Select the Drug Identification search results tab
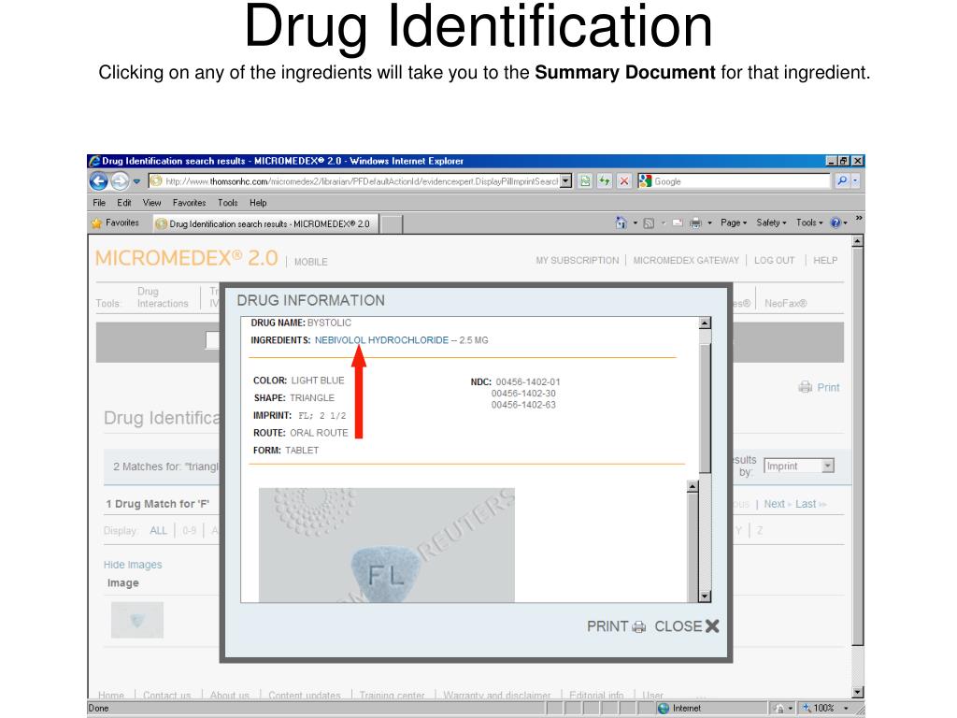Viewport: 957px width, 718px height. click(265, 224)
